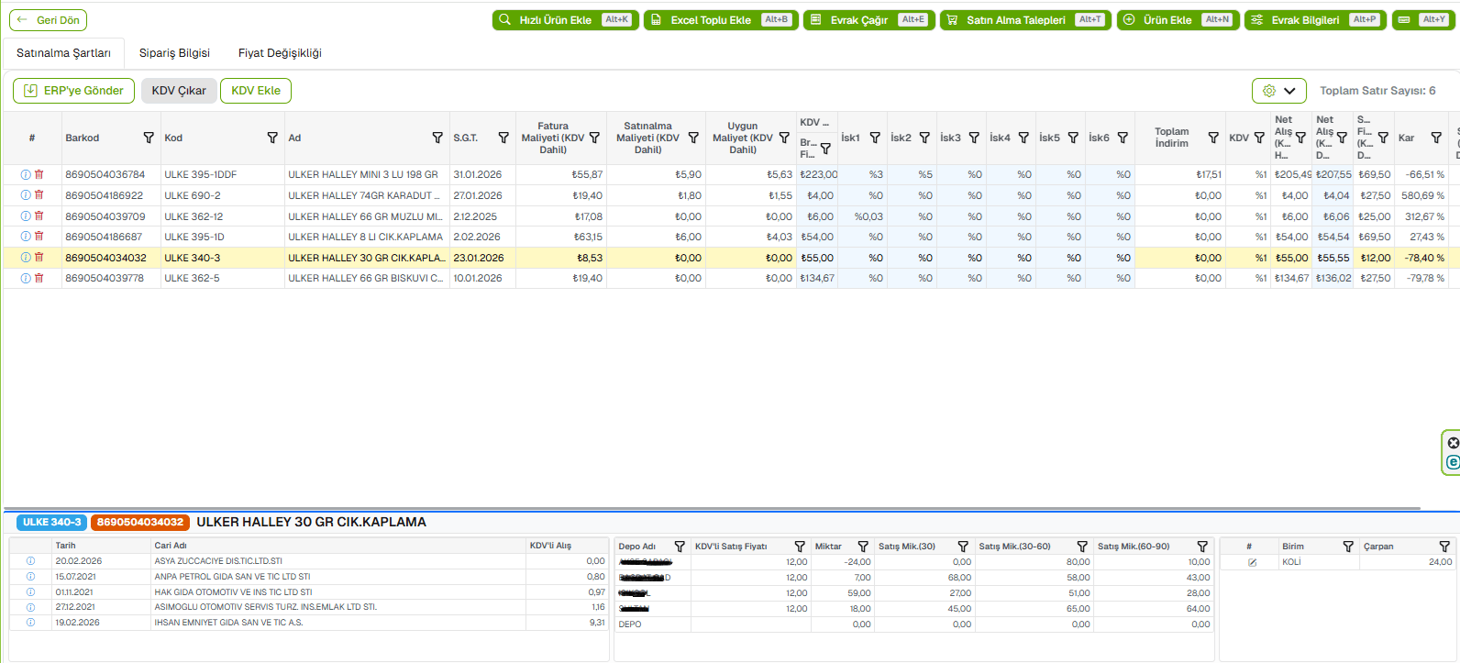Open the Fiyat Değişikliği tab

(280, 53)
